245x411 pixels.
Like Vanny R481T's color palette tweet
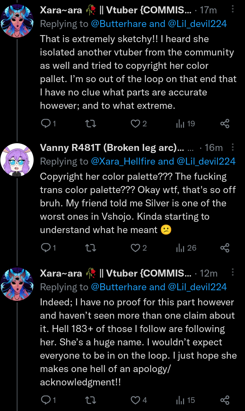click(x=135, y=248)
